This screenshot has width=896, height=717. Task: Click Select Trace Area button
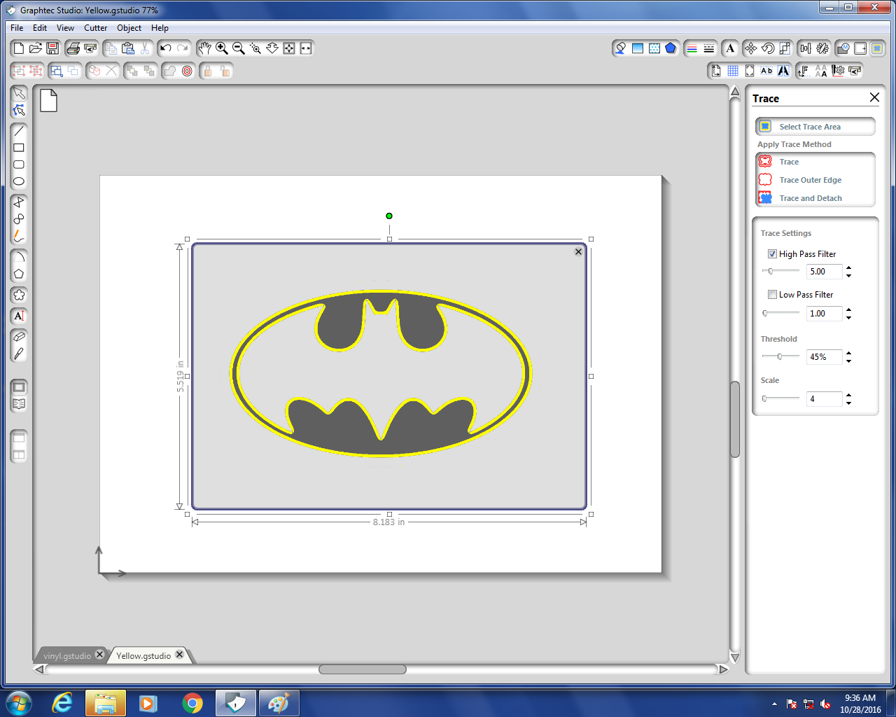(815, 127)
